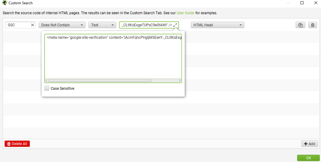Clear the GSC filter name
Image resolution: width=321 pixels, height=162 pixels.
click(32, 25)
